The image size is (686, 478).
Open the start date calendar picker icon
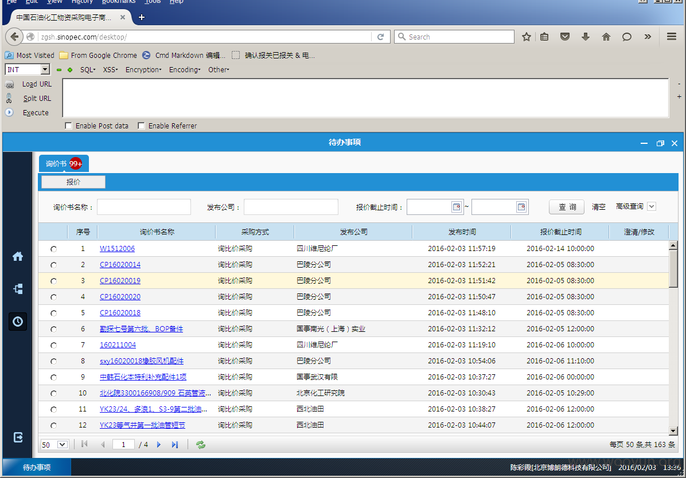457,207
